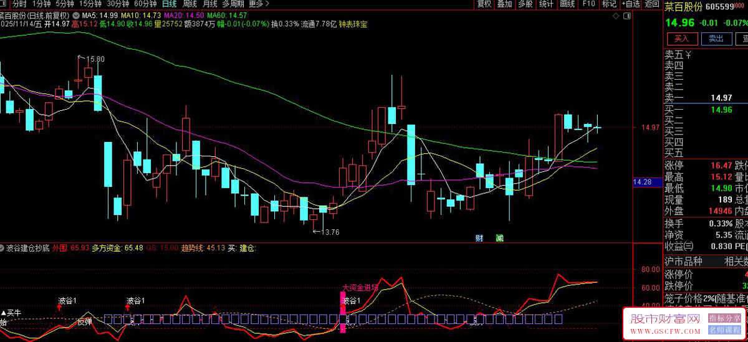Open the 复权 adjustment menu
This screenshot has width=748, height=342.
[484, 4]
